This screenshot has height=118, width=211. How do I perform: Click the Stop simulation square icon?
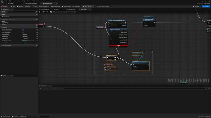88,6
